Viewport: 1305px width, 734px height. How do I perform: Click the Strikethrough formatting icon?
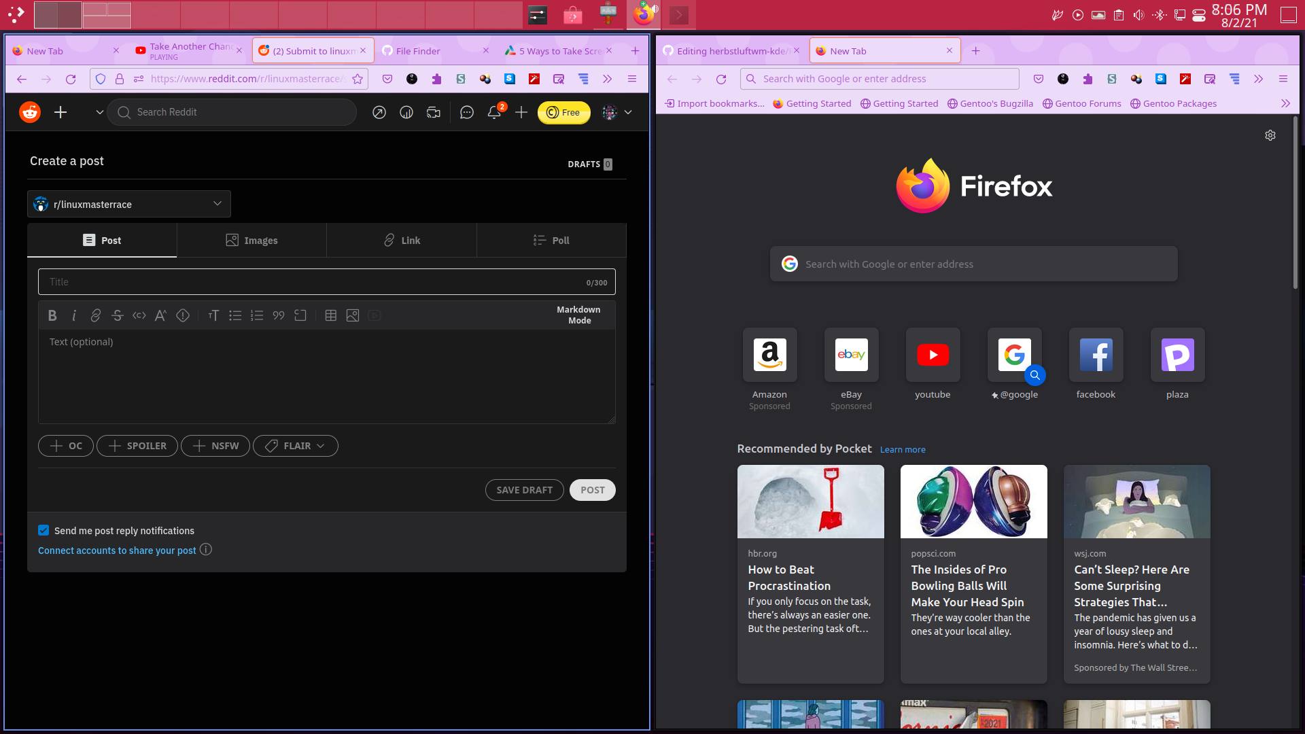click(x=117, y=315)
